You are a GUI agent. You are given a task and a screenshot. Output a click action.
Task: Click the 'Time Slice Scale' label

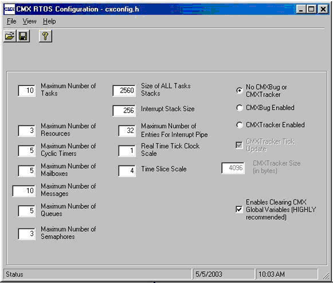(x=163, y=169)
